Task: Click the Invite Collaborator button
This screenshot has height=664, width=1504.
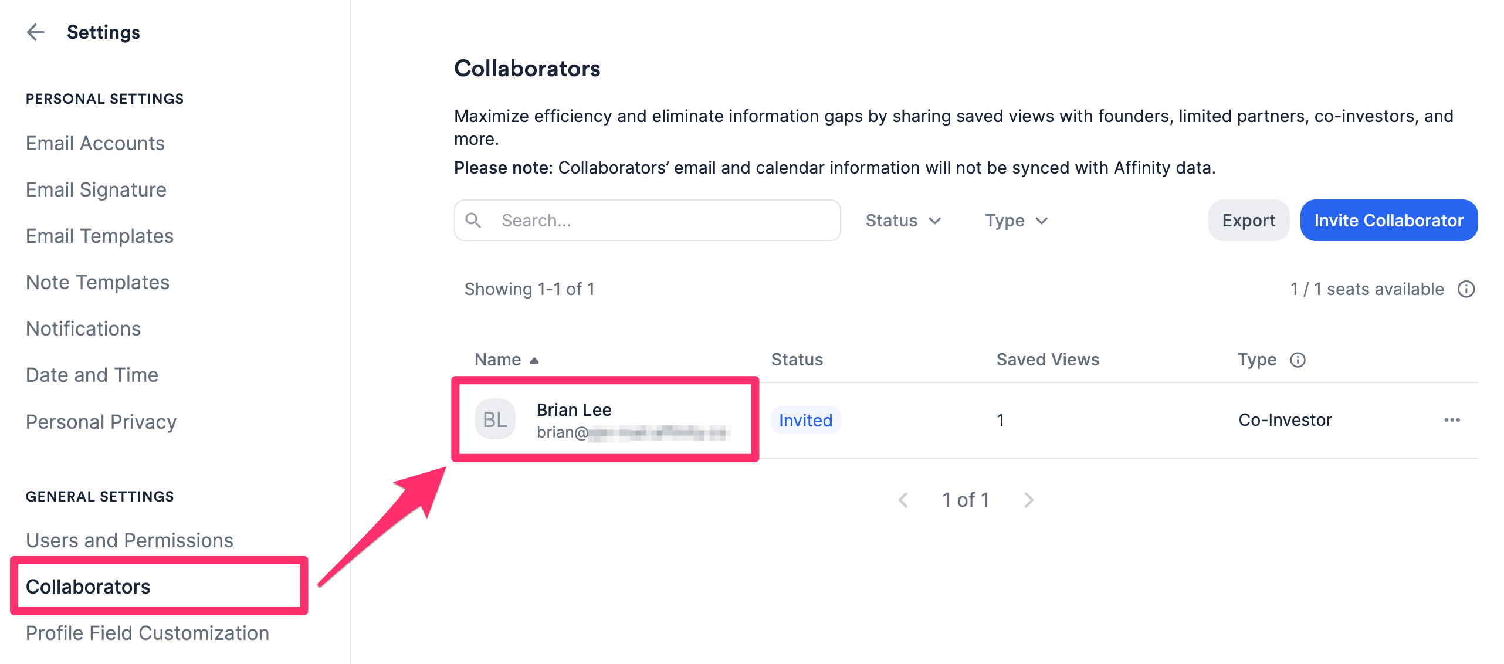Action: pos(1388,220)
